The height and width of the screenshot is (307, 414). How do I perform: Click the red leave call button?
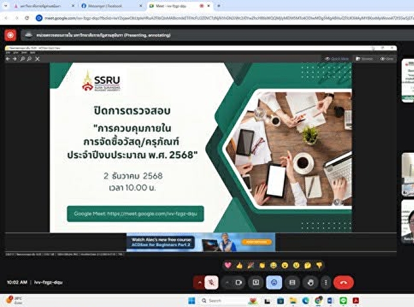click(x=344, y=282)
